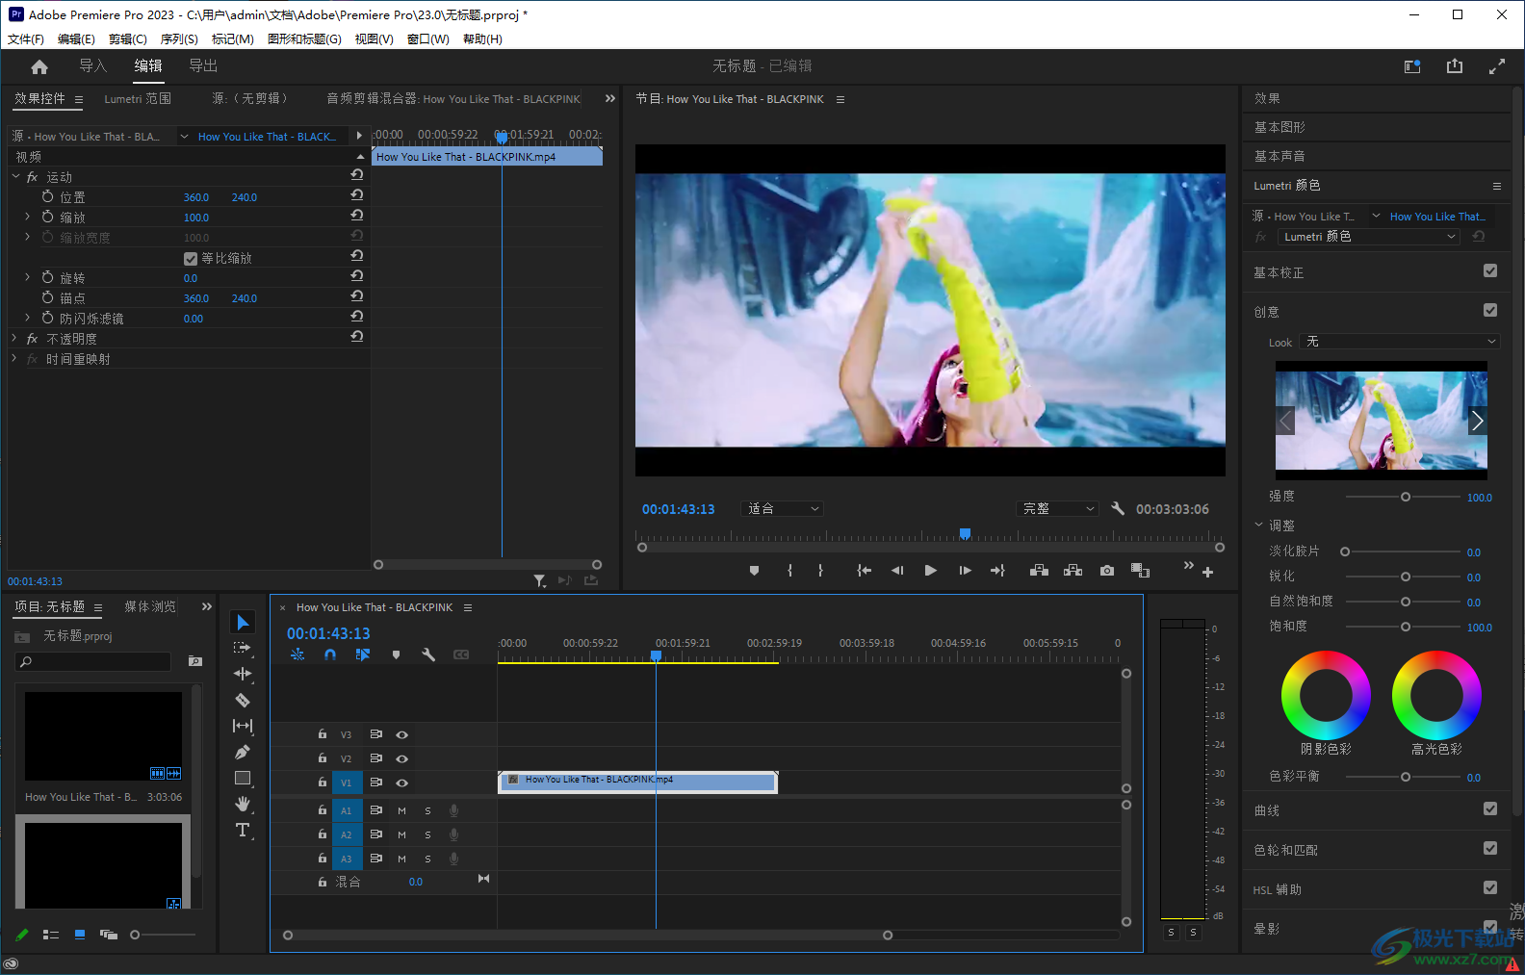Open the File (文件) menu
The image size is (1525, 975).
[26, 39]
